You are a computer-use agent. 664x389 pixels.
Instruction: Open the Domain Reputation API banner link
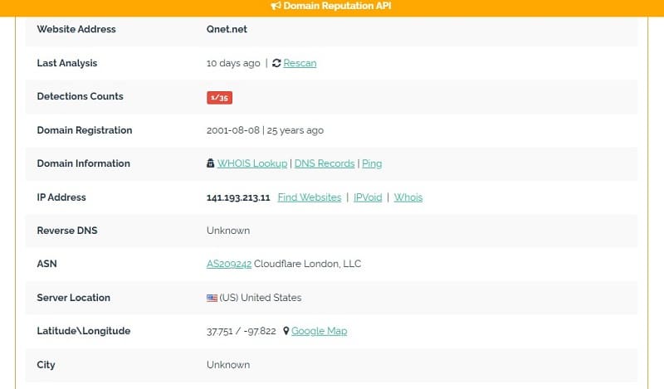point(337,6)
